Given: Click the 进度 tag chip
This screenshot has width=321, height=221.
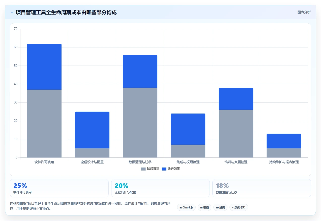Looking at the screenshot, I should tap(220, 207).
